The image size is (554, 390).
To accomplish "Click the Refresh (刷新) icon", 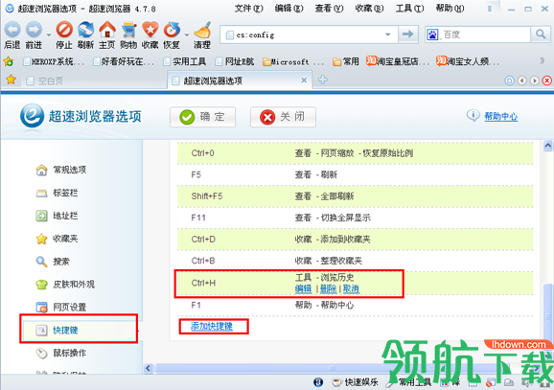I will (86, 30).
